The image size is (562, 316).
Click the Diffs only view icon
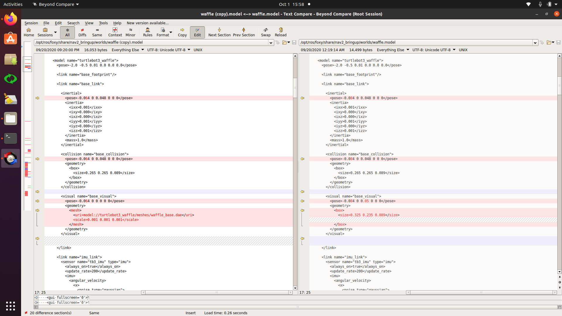82,32
